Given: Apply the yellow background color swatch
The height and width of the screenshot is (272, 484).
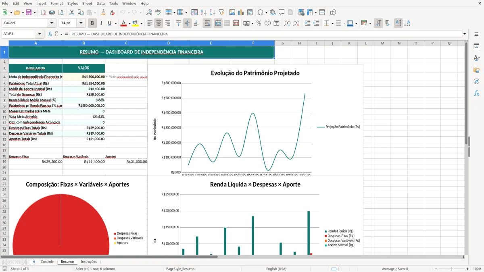Looking at the screenshot, I should pos(135,23).
